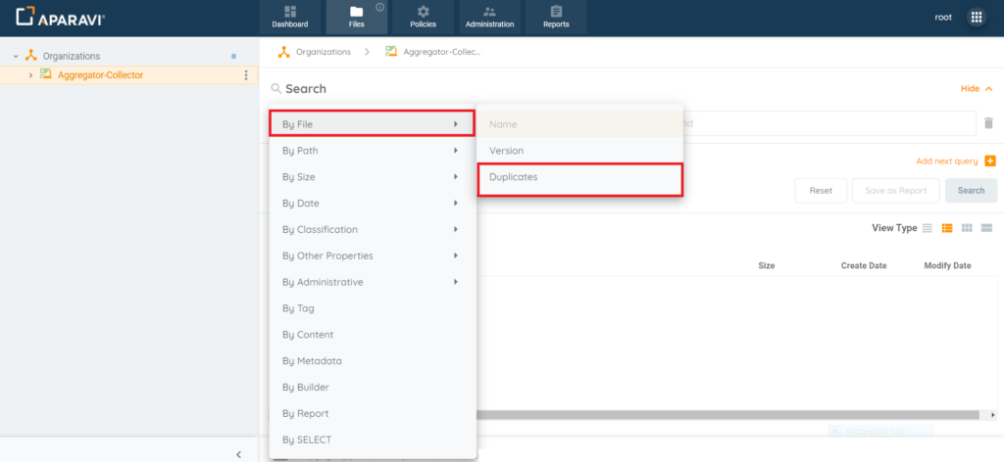Expand the Aggregator-Collector tree node
This screenshot has width=1004, height=462.
tap(30, 75)
